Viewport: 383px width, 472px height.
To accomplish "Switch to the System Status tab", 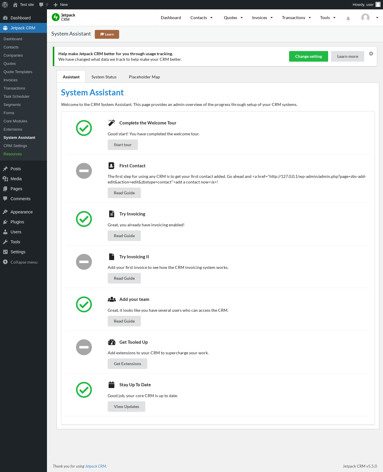I will click(104, 77).
